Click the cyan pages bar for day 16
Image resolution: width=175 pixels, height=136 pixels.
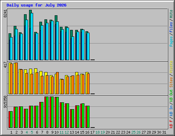tap(88, 46)
